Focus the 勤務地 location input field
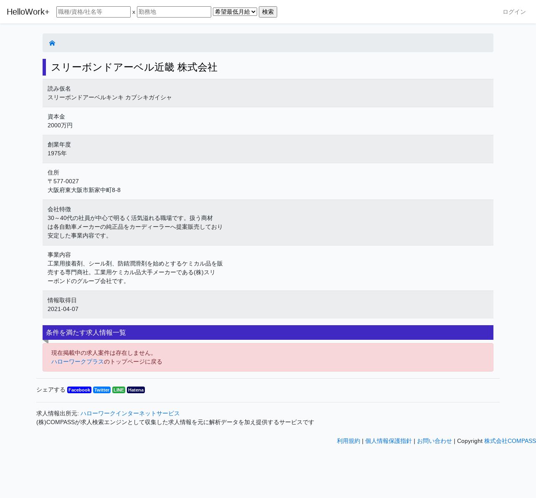 pos(174,12)
